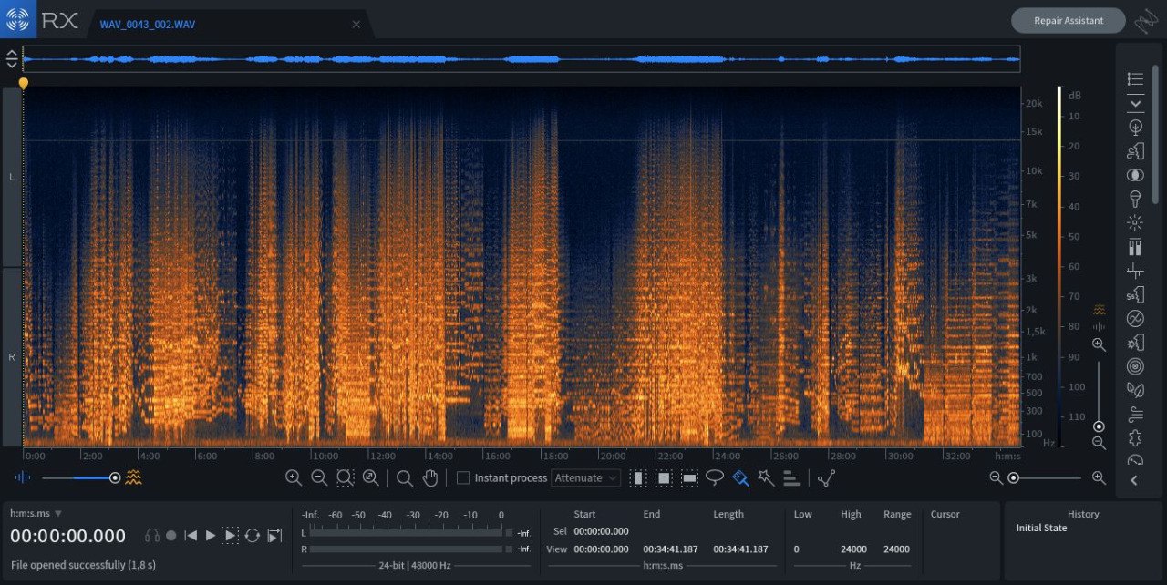Click the headphones monitor icon

152,536
